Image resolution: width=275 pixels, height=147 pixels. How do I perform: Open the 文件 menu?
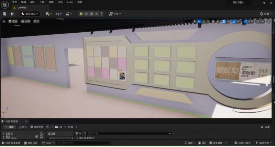pos(14,2)
